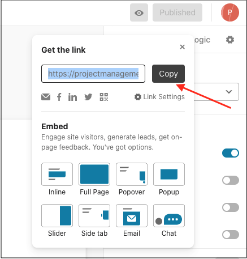Share the form link on Facebook
This screenshot has width=247, height=259.
click(x=59, y=97)
